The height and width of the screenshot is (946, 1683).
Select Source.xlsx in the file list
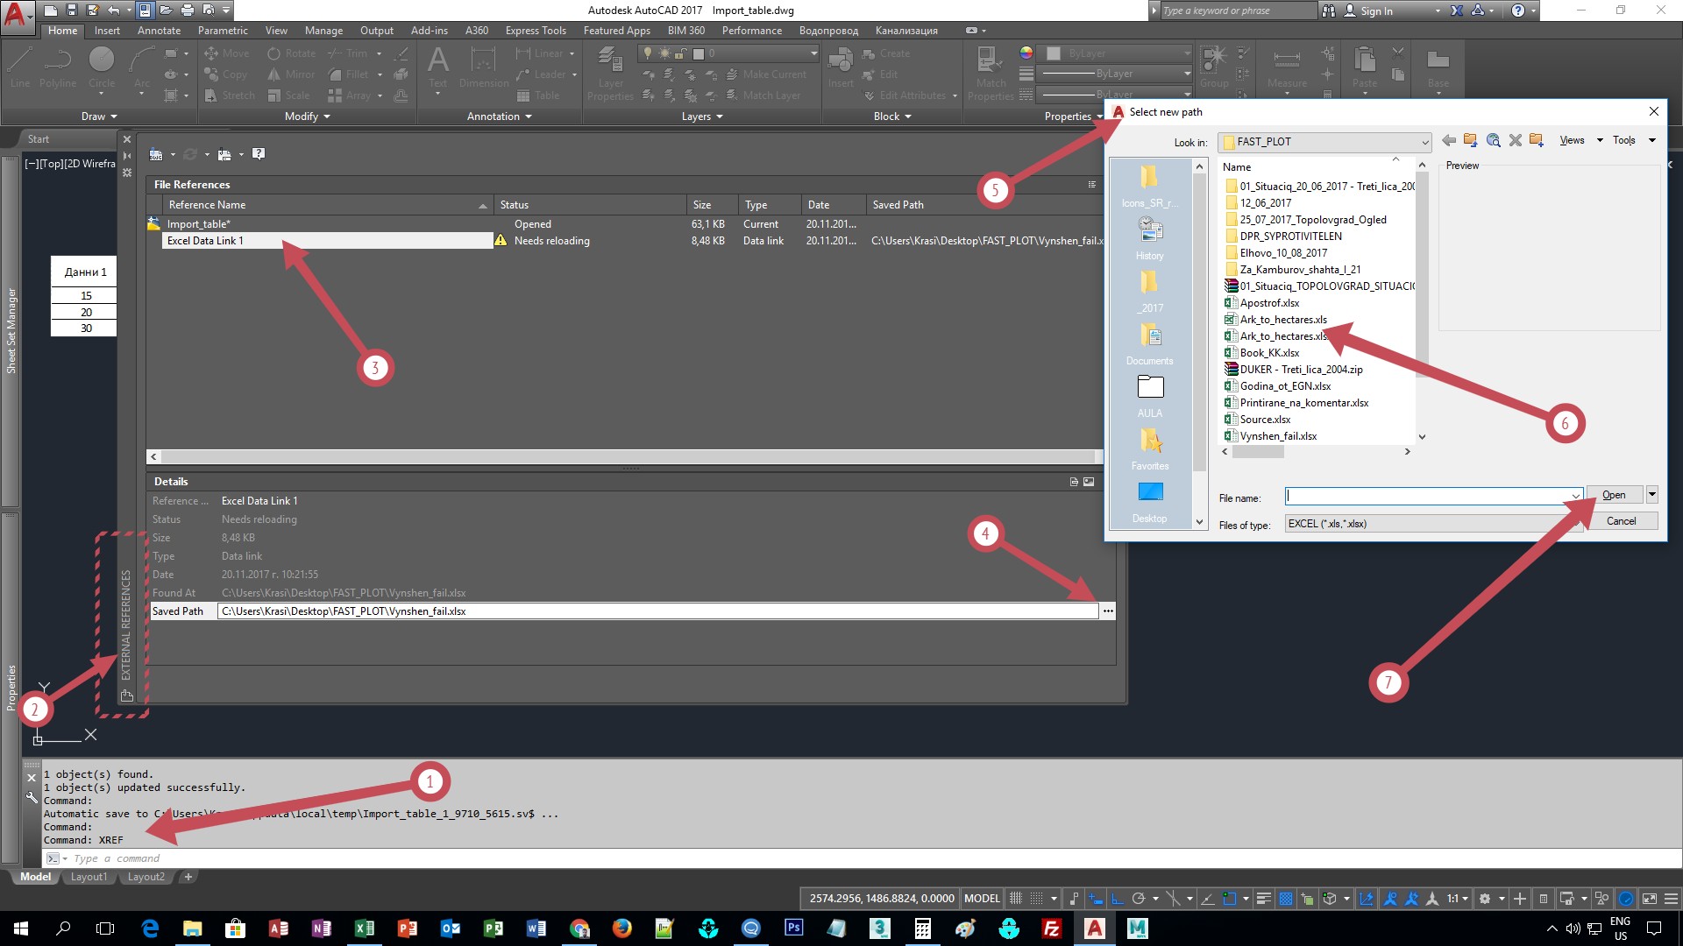click(x=1265, y=420)
